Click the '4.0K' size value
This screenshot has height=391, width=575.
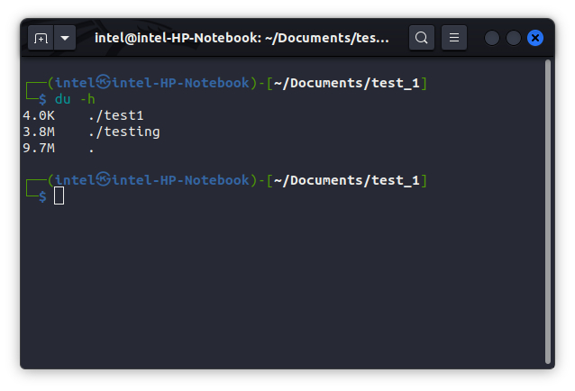38,115
